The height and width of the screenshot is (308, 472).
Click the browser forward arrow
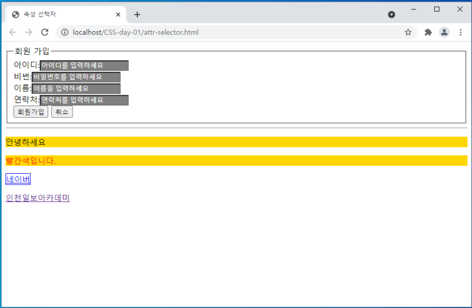[29, 32]
